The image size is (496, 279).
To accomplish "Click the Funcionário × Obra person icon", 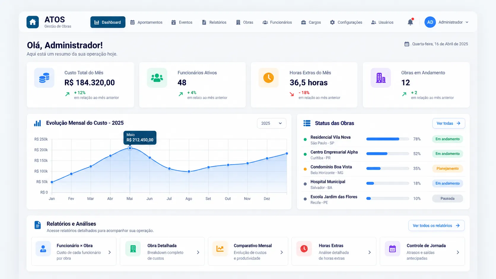I will coord(43,249).
